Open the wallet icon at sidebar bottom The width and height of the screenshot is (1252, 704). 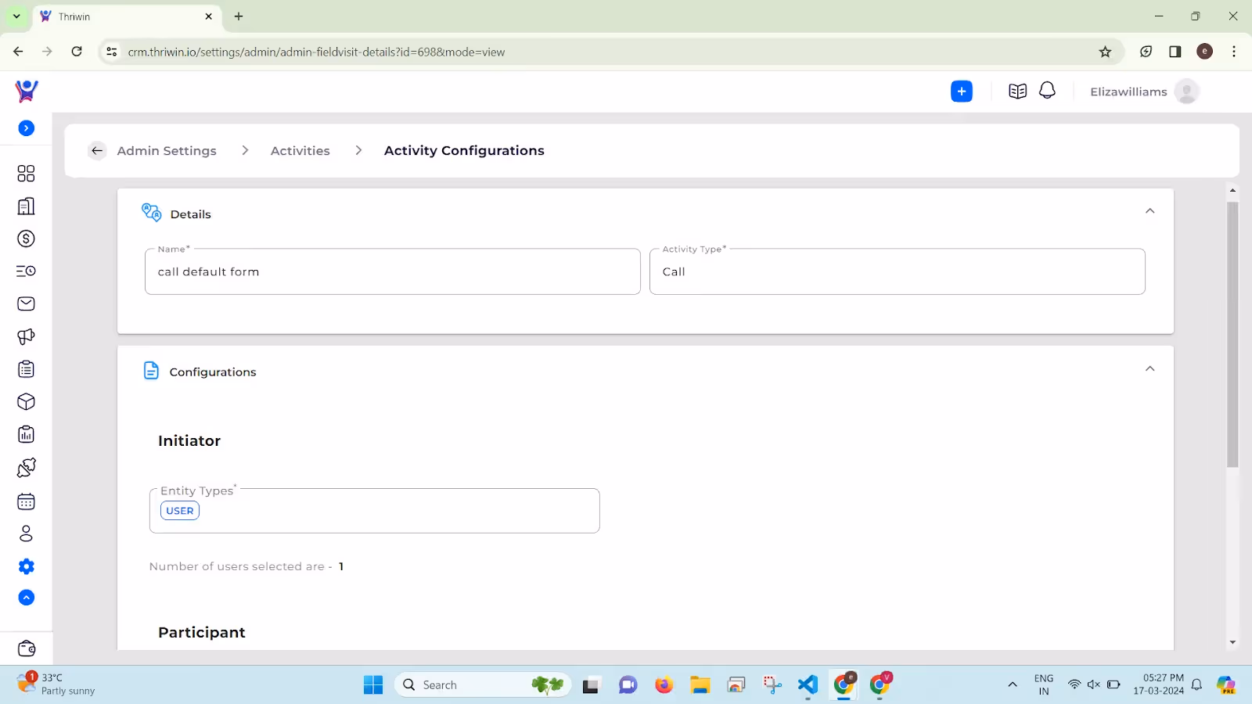click(26, 648)
